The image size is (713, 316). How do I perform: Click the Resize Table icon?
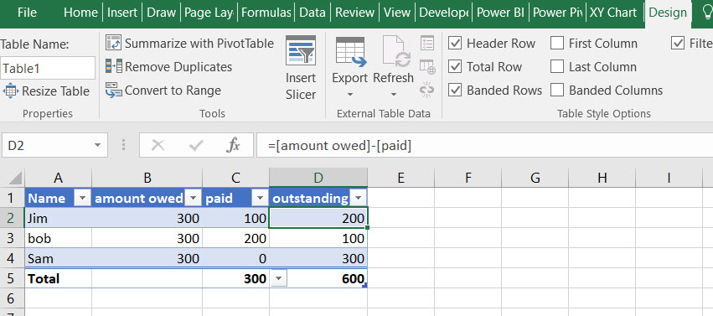[11, 91]
